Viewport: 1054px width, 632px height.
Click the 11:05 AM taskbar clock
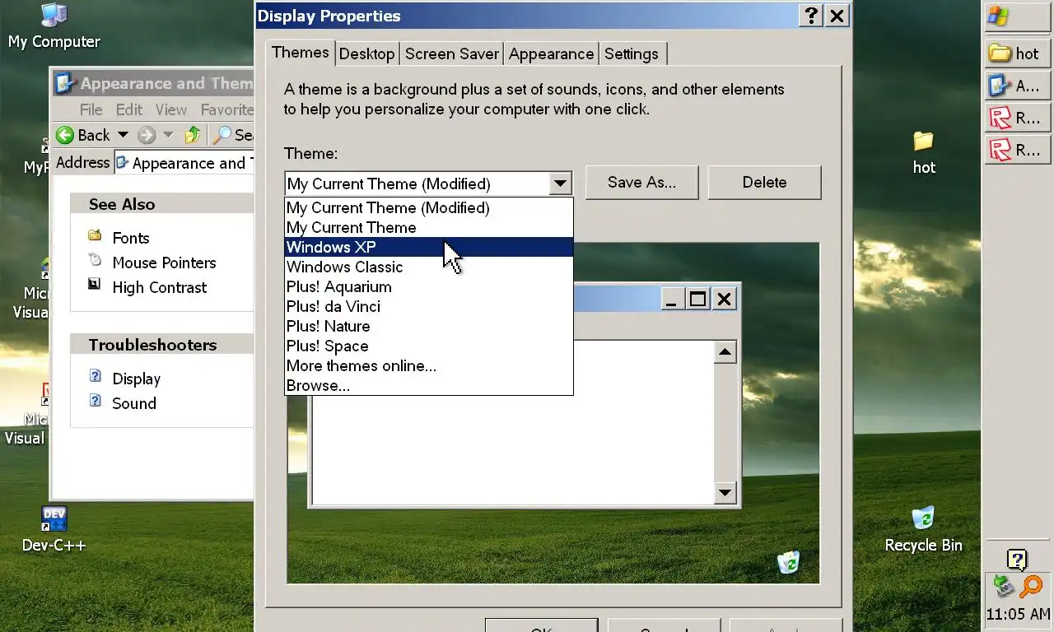coord(1018,614)
